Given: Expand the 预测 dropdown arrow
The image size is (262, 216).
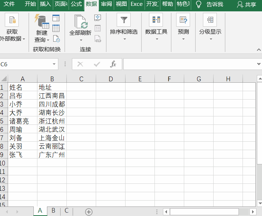Looking at the screenshot, I should [x=183, y=39].
